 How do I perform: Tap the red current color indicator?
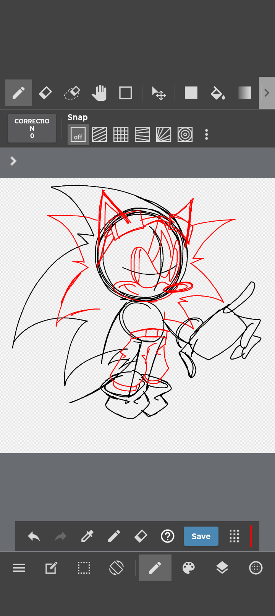[251, 536]
